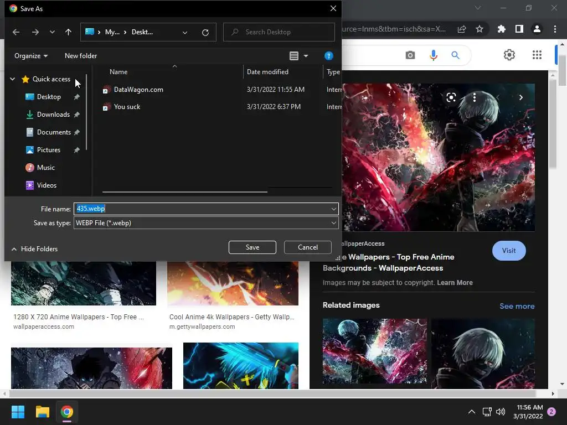Click the Search Desktop field

[279, 32]
